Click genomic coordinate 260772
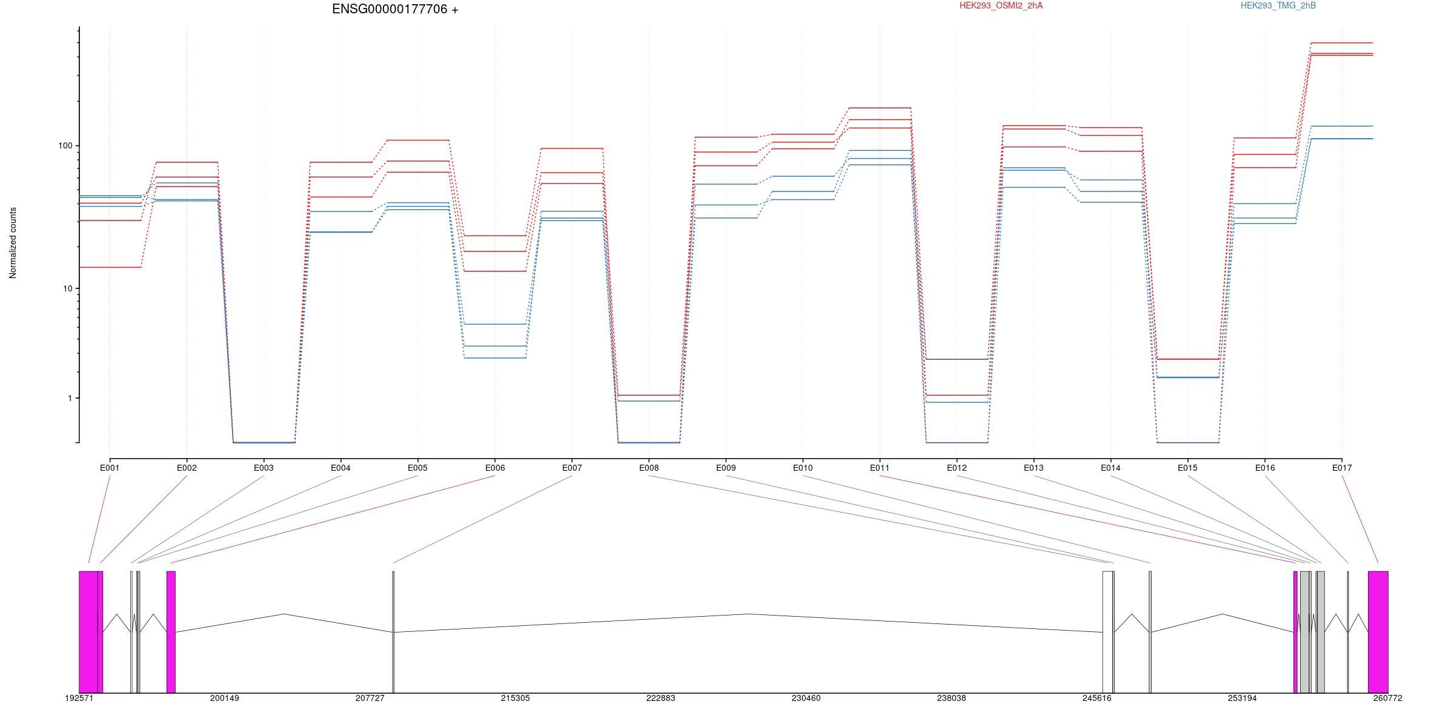 point(1388,698)
